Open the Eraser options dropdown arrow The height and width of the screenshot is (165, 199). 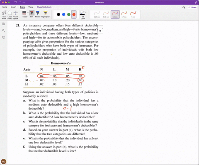[28, 13]
